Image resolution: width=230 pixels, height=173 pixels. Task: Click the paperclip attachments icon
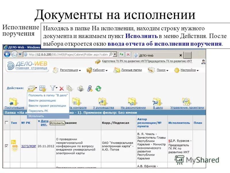pos(90,89)
